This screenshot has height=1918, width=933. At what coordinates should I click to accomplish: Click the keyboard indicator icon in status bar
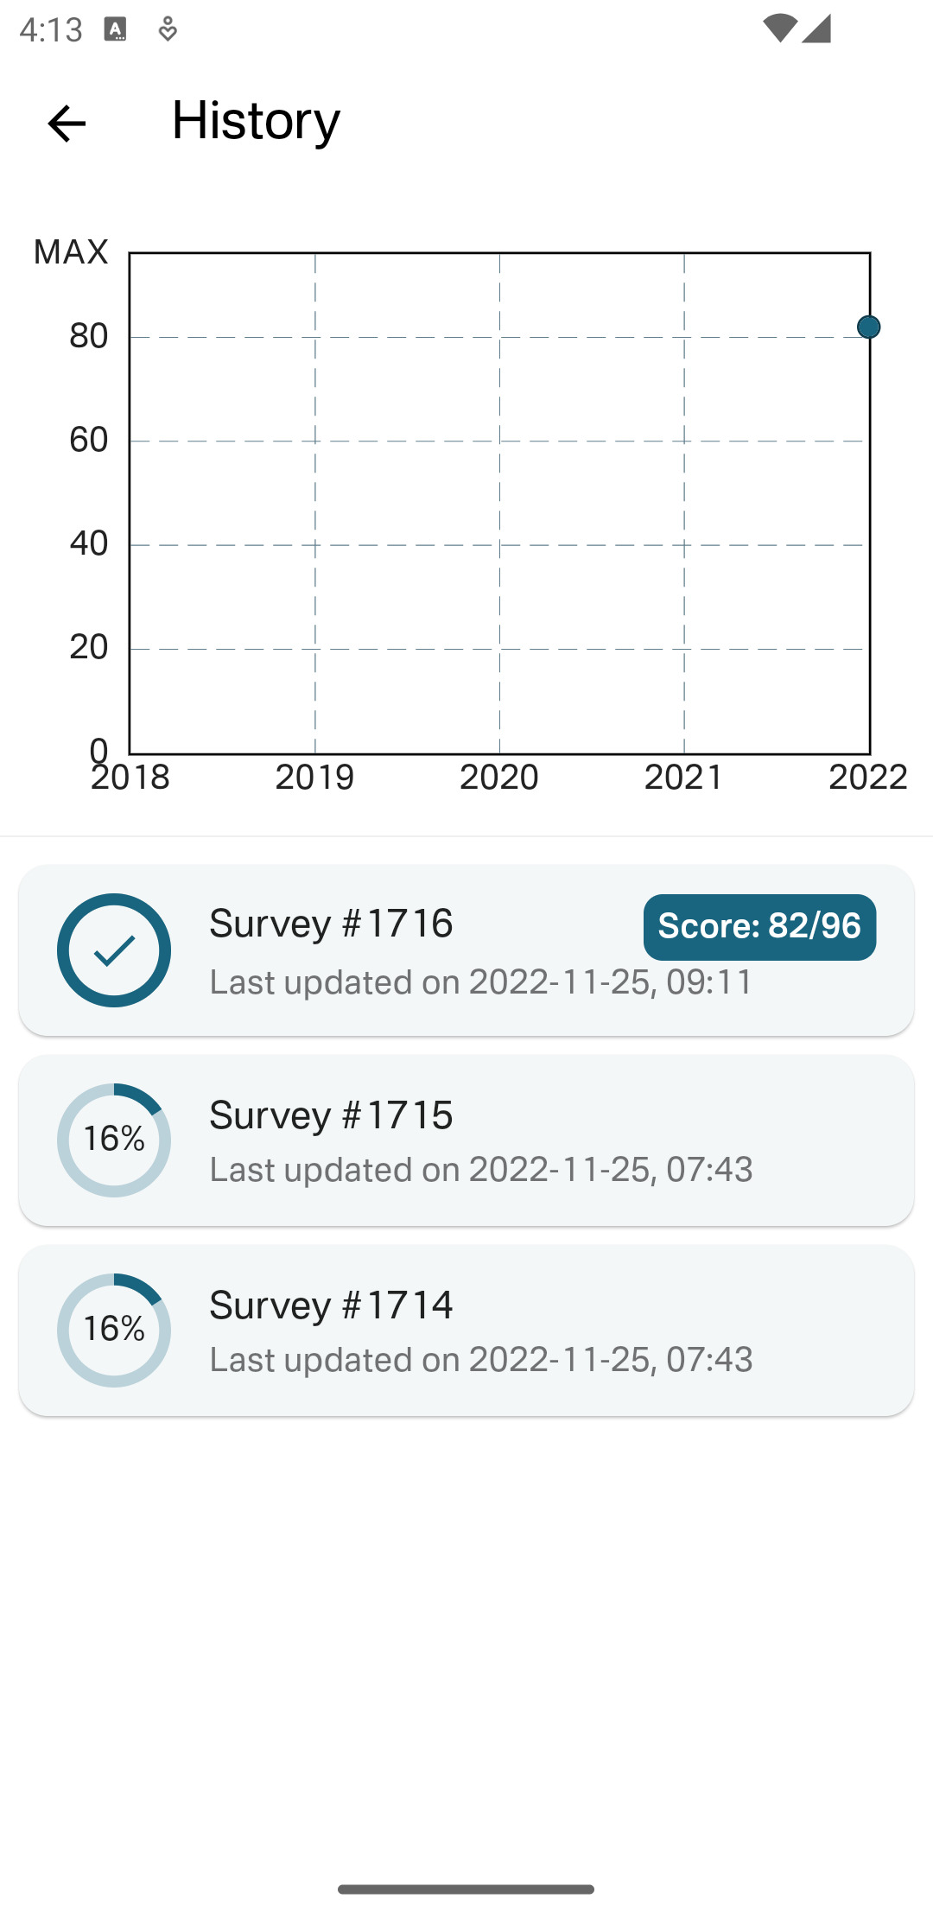pyautogui.click(x=115, y=29)
